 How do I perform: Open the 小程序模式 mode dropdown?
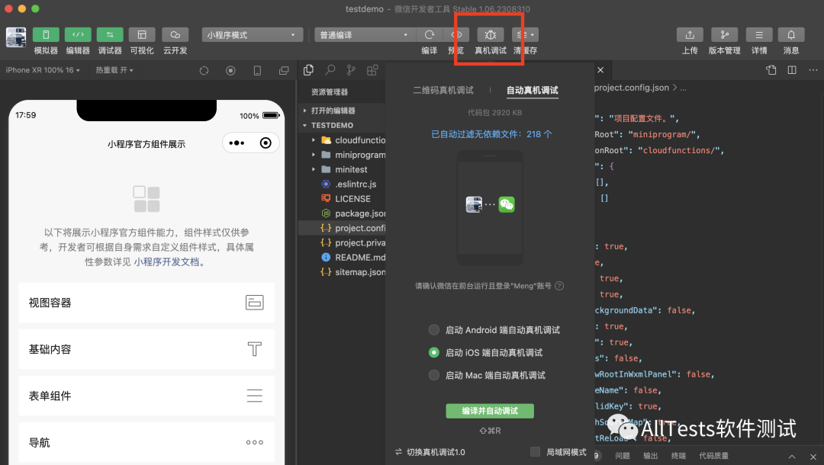click(253, 34)
